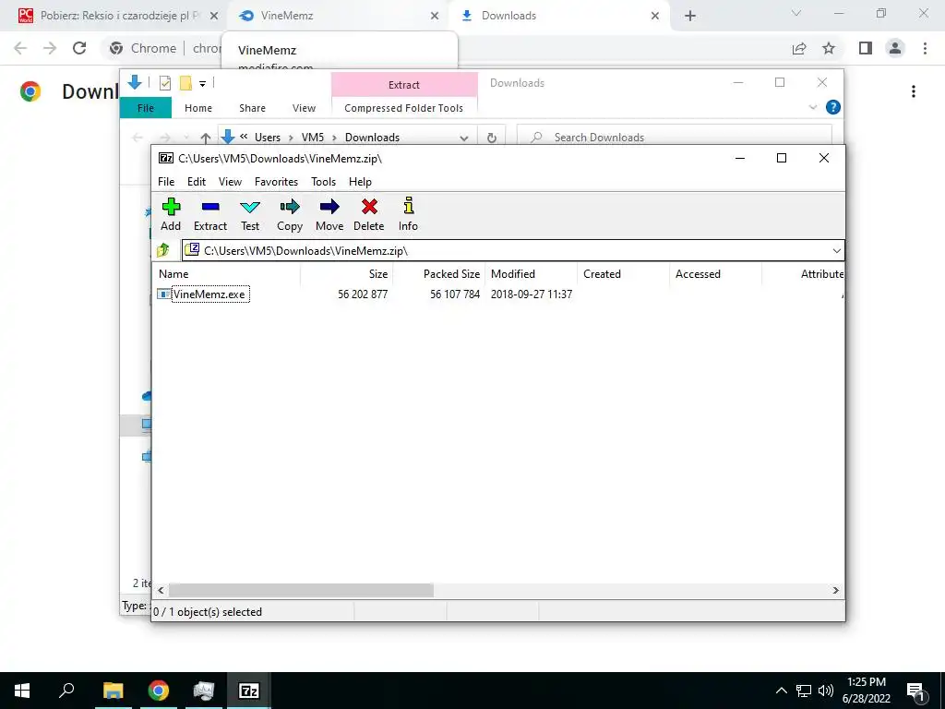Viewport: 945px width, 709px height.
Task: Click the New folder icon in Explorer title bar
Action: pos(185,83)
